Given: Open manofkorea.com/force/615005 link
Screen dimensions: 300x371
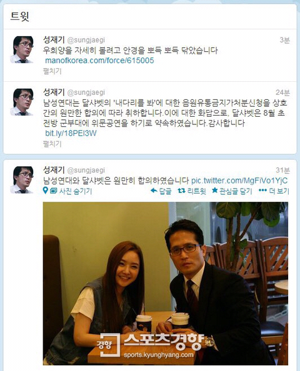Looking at the screenshot, I should coord(99,61).
